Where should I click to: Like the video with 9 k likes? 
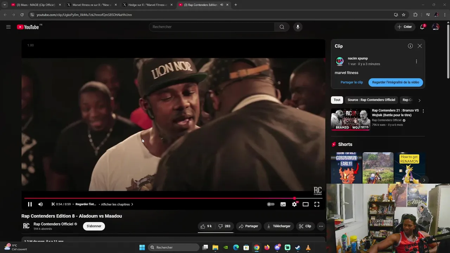(206, 226)
